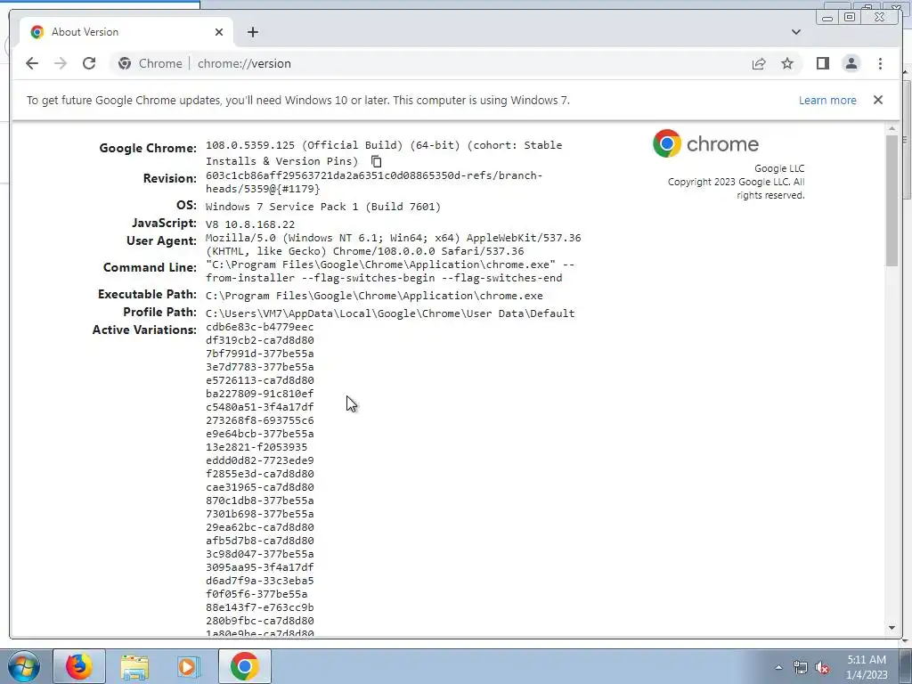
Task: Click variation ba227809-91c810ef
Action: [259, 394]
